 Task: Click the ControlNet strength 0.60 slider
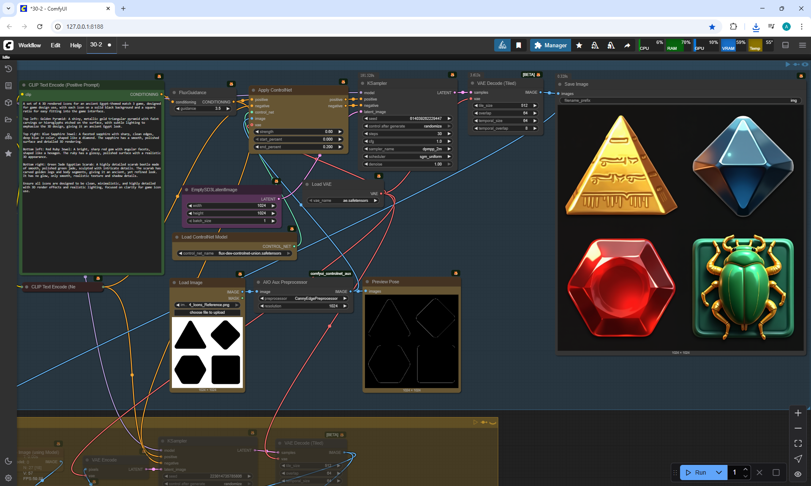pyautogui.click(x=299, y=132)
